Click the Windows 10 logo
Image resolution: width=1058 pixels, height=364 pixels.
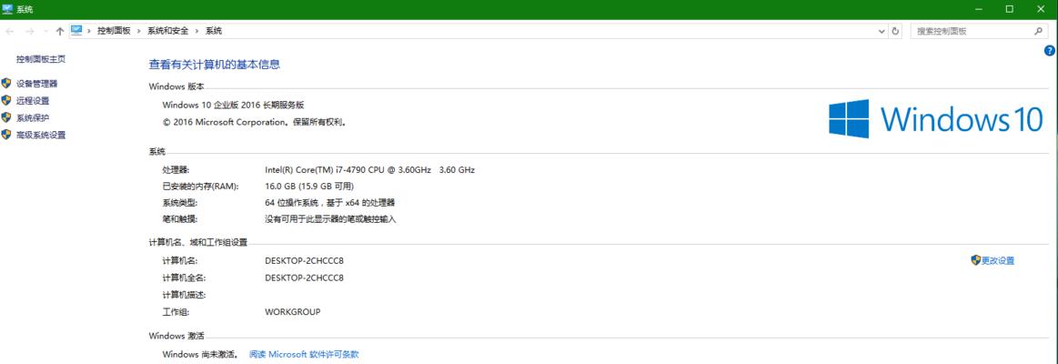[x=936, y=119]
